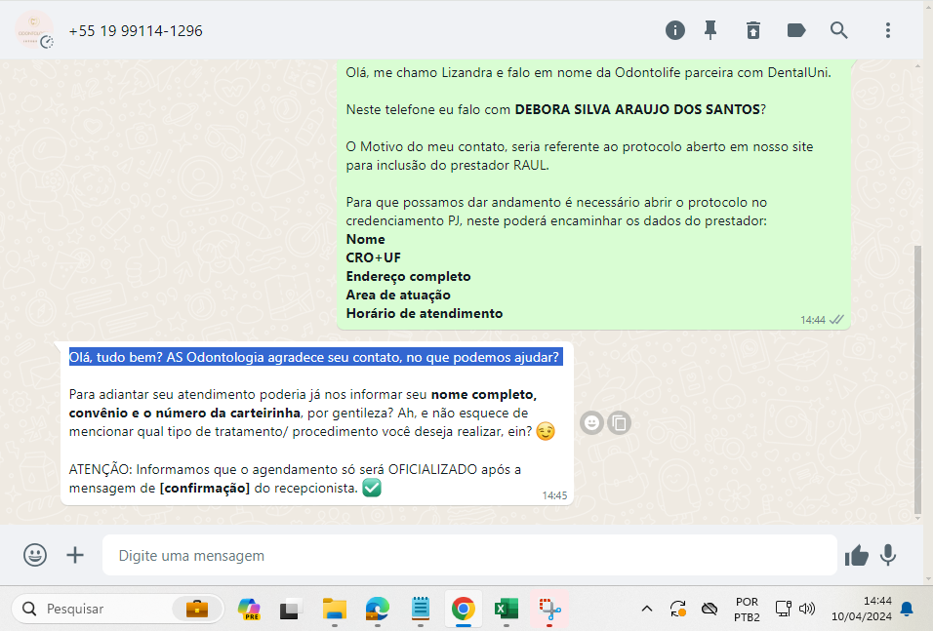Image resolution: width=933 pixels, height=631 pixels.
Task: Send a thumbs-up with the like icon
Action: coord(856,556)
